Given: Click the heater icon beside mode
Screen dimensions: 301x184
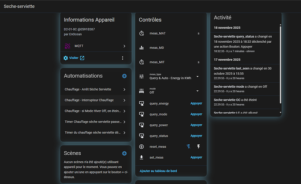Looking at the screenshot, I should pos(141,91).
